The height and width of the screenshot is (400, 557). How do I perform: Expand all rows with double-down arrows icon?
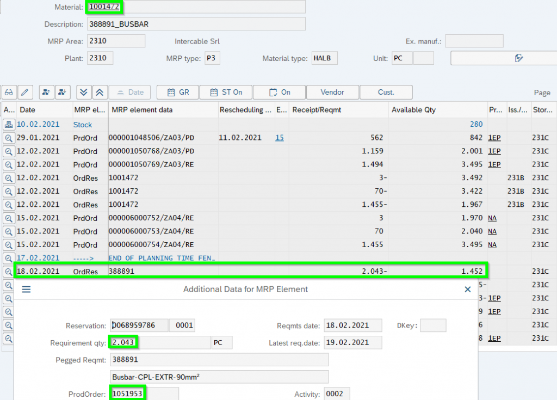83,93
